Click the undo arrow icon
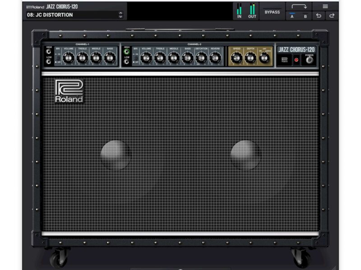 pyautogui.click(x=319, y=16)
